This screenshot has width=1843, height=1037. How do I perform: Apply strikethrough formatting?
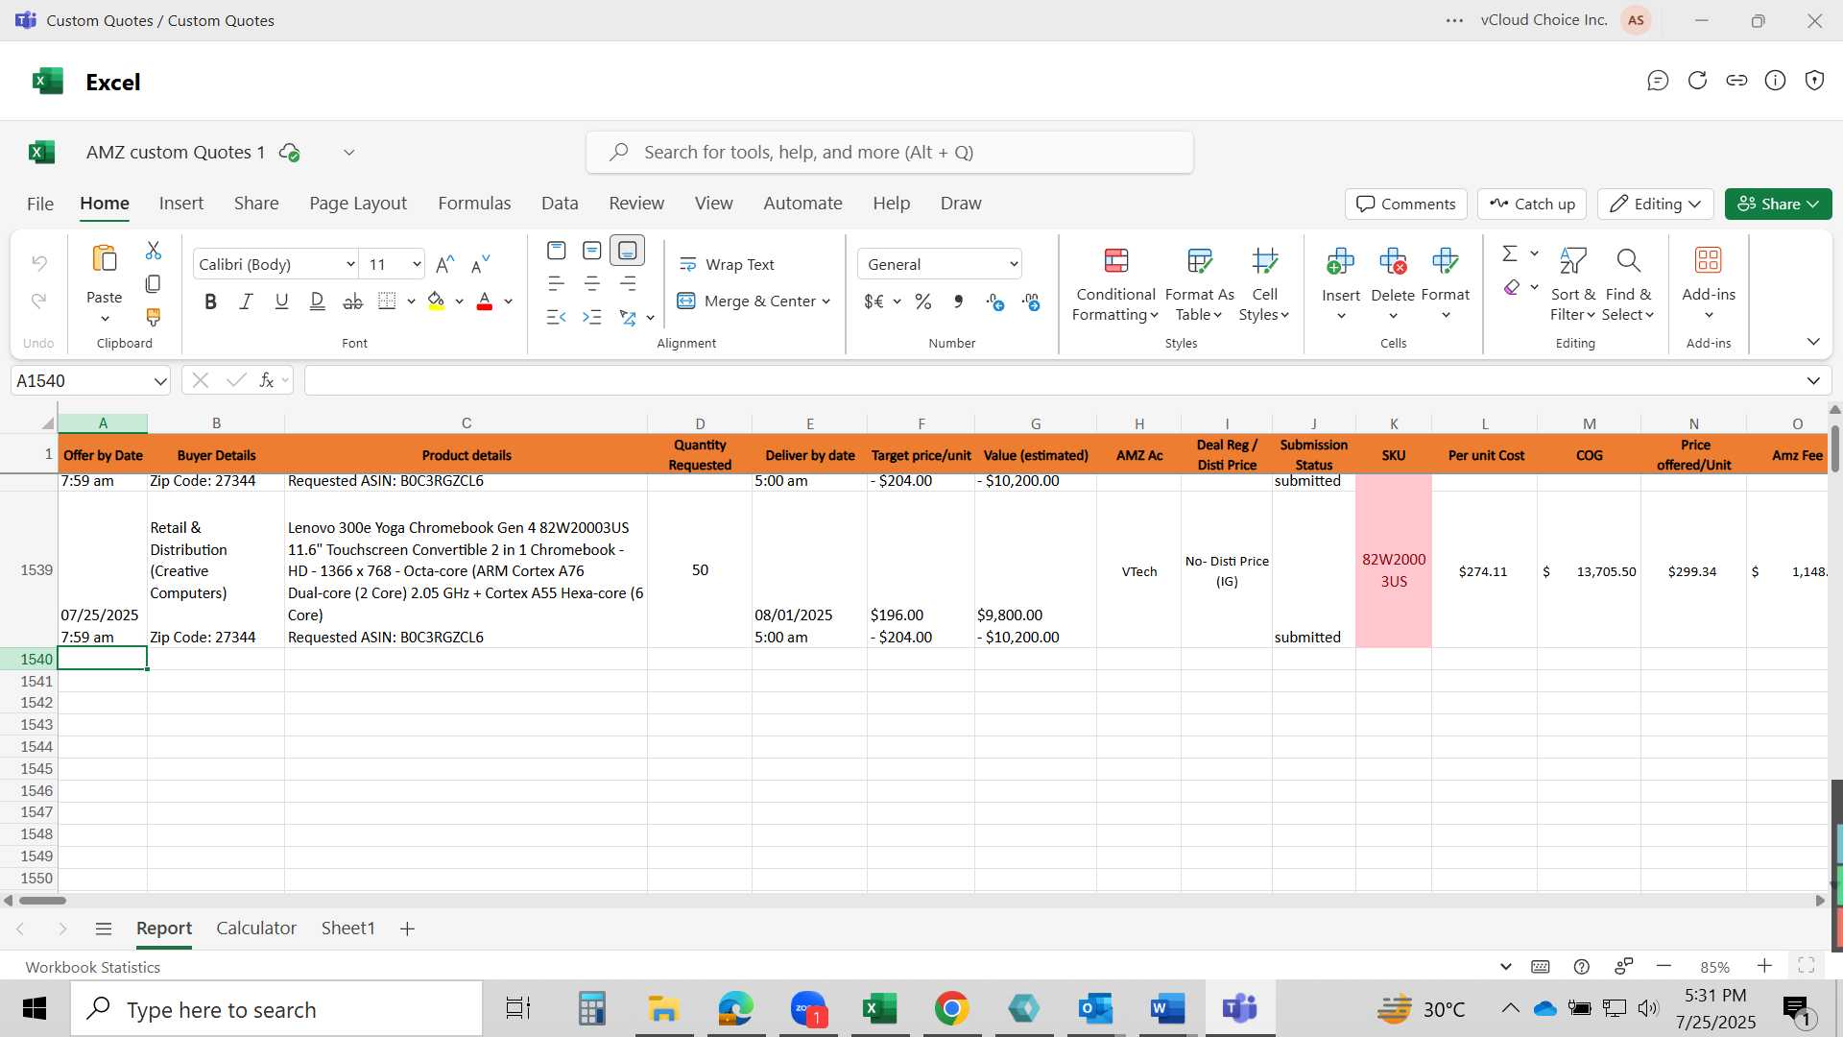[x=353, y=301]
